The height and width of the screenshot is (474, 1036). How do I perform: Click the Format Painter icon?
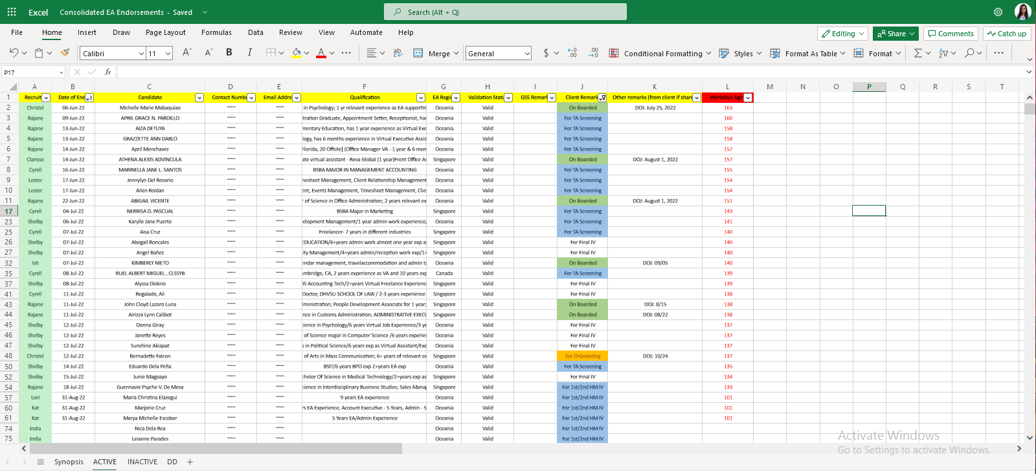point(65,53)
